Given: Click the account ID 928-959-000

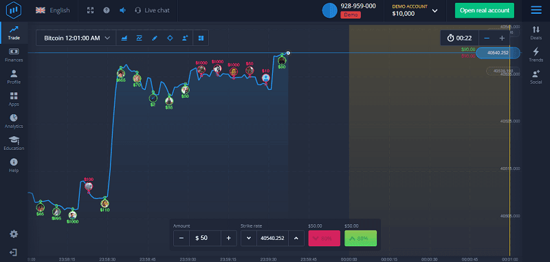Looking at the screenshot, I should coord(358,6).
